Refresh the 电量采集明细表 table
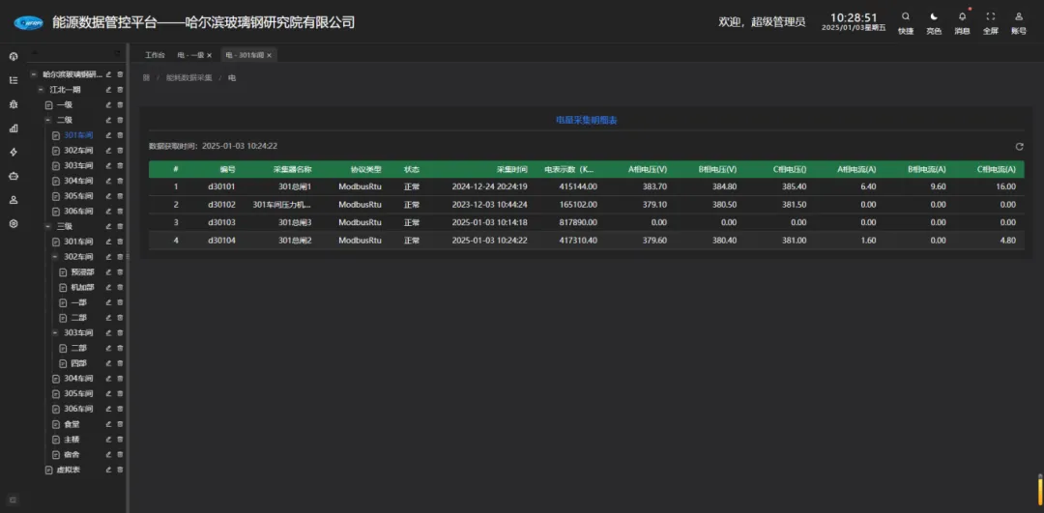This screenshot has width=1044, height=513. [1019, 147]
